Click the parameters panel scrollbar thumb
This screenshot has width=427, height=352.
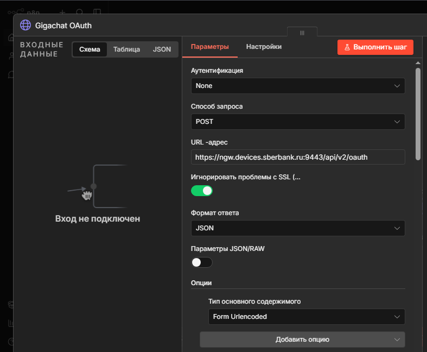418,114
